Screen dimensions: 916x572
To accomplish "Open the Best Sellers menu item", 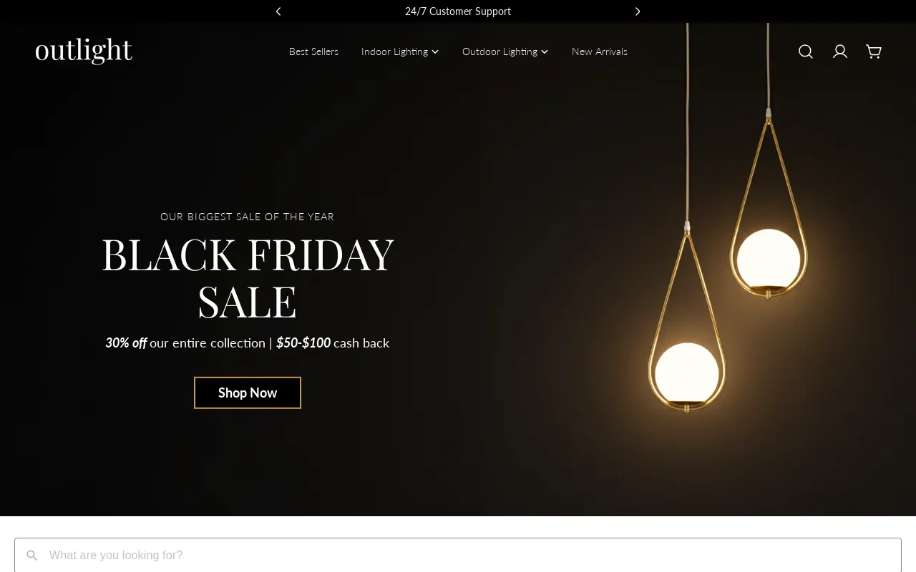I will (313, 51).
